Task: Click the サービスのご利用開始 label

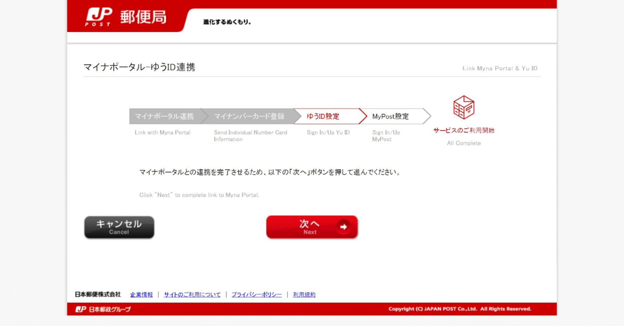Action: click(x=464, y=130)
